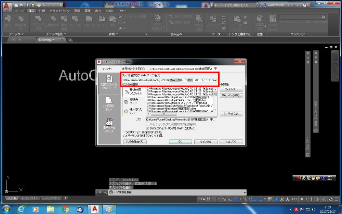This screenshot has width=342, height=214.
Task: Uncheck Convert DWG hyperlinks to DWF
Action: (x=148, y=128)
